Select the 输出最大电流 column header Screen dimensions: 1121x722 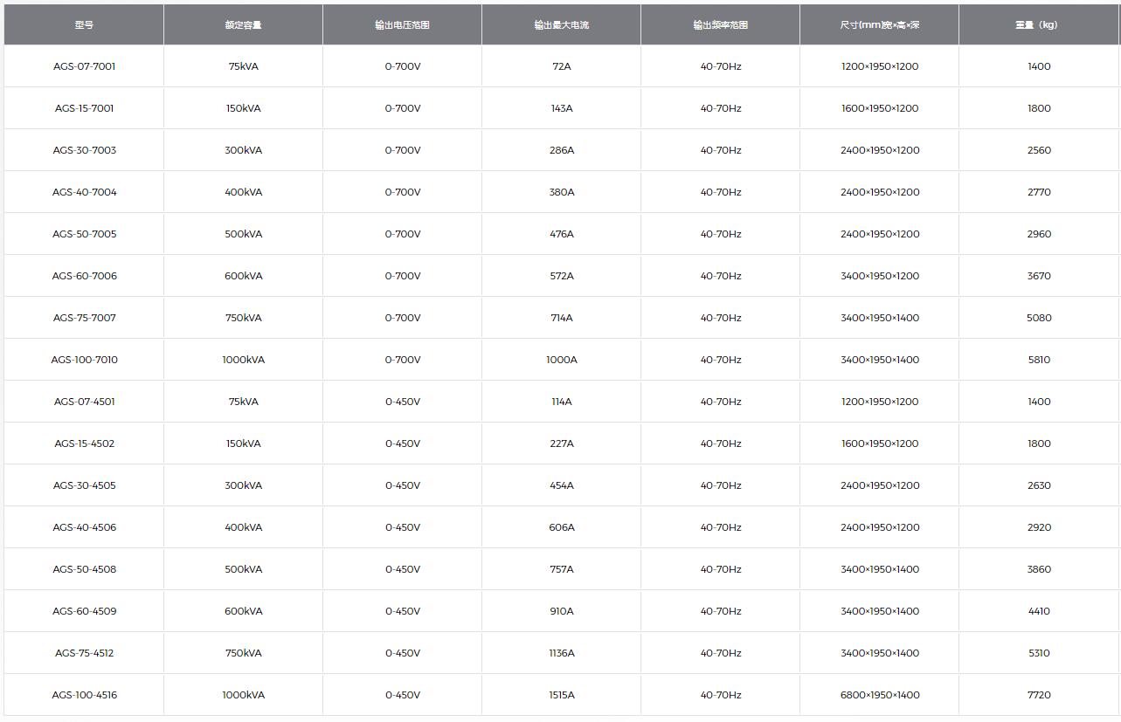[561, 24]
